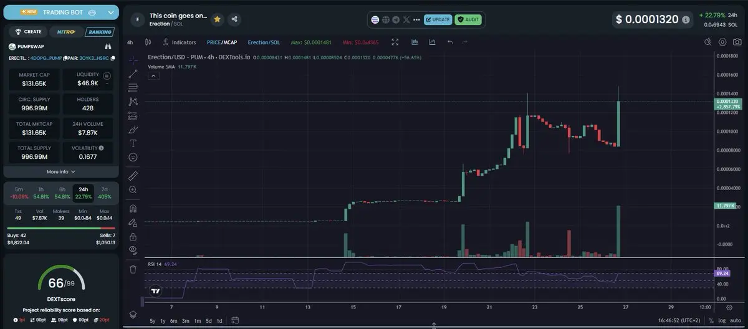Screen dimensions: 748x329
Task: Click the TradingView logo on the chart
Action: (156, 290)
